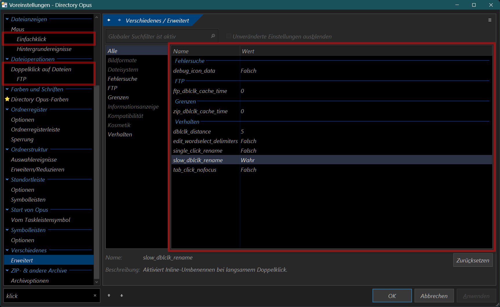The image size is (500, 307).
Task: Click the sidebar scrollbar down arrow
Action: pyautogui.click(x=96, y=282)
